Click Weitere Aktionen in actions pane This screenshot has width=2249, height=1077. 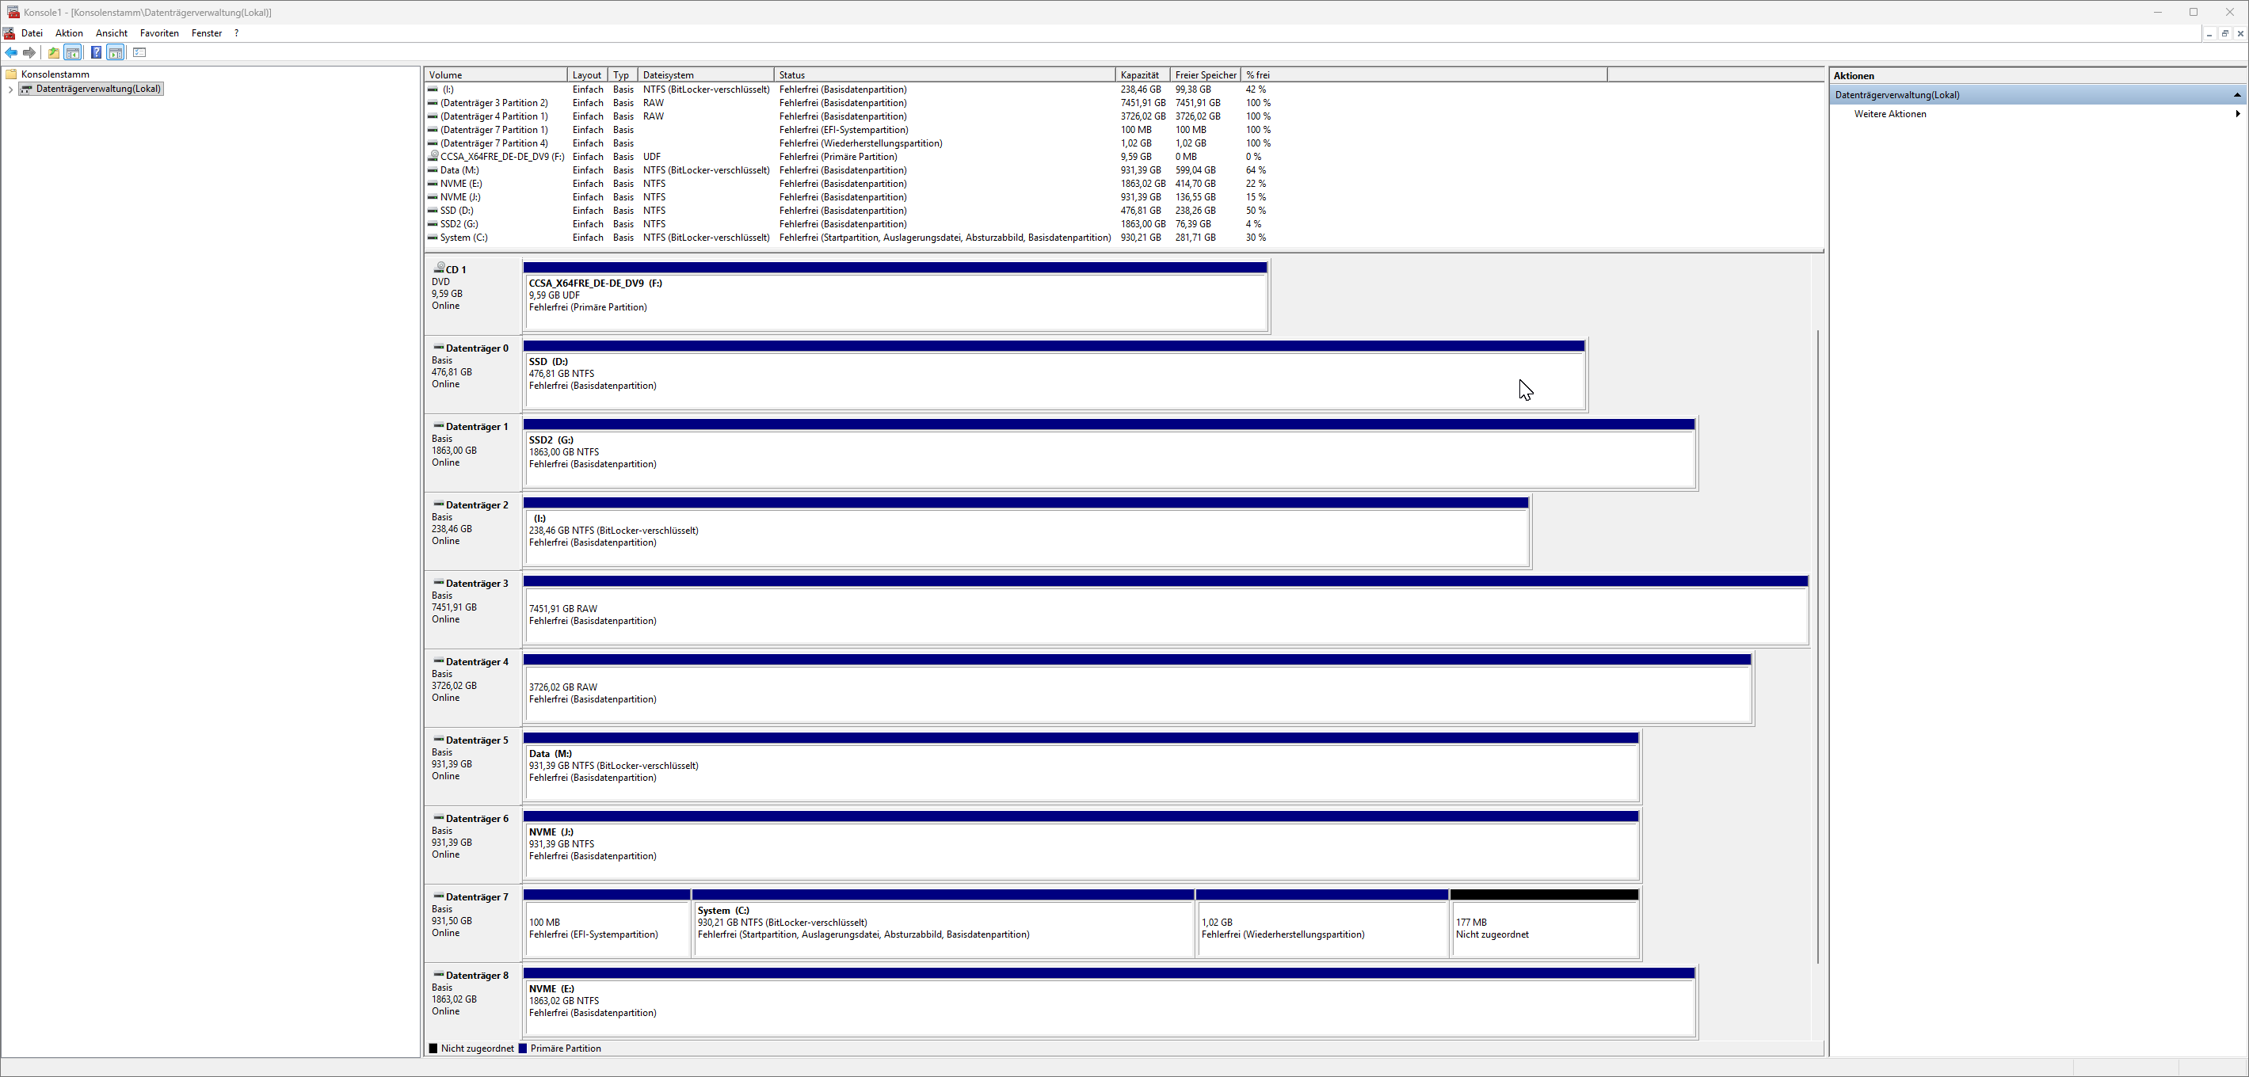pyautogui.click(x=1890, y=113)
